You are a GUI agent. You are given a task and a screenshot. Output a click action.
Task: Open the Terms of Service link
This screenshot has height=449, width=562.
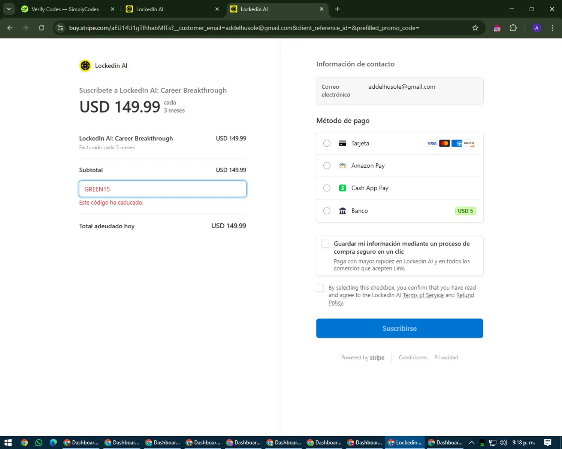tap(423, 295)
